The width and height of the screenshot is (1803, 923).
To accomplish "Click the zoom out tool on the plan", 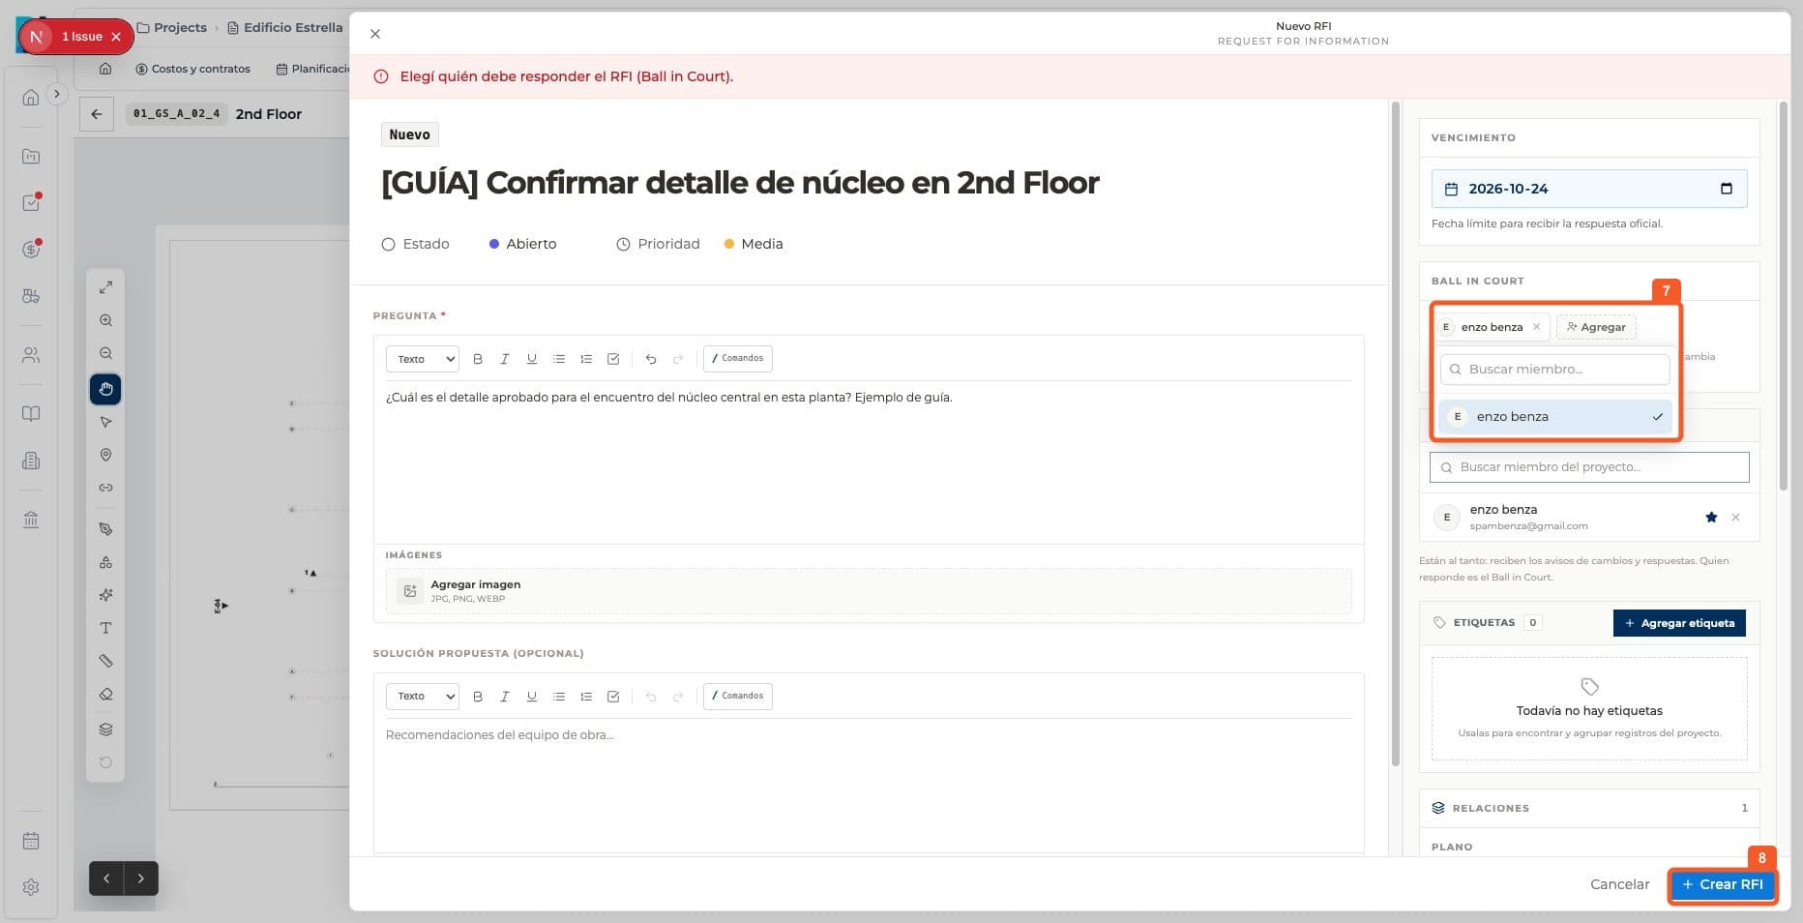I will [105, 353].
